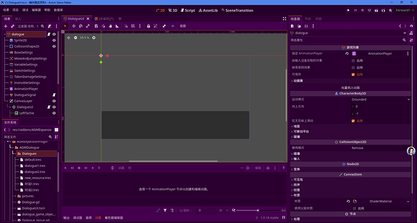Run the project with Play
This screenshot has height=223, width=417.
point(348,10)
